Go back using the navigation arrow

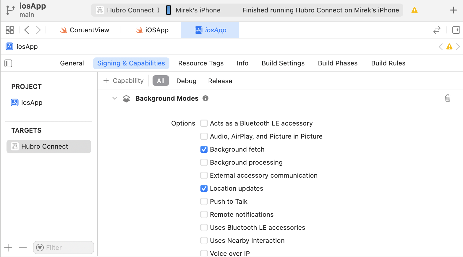(x=27, y=30)
